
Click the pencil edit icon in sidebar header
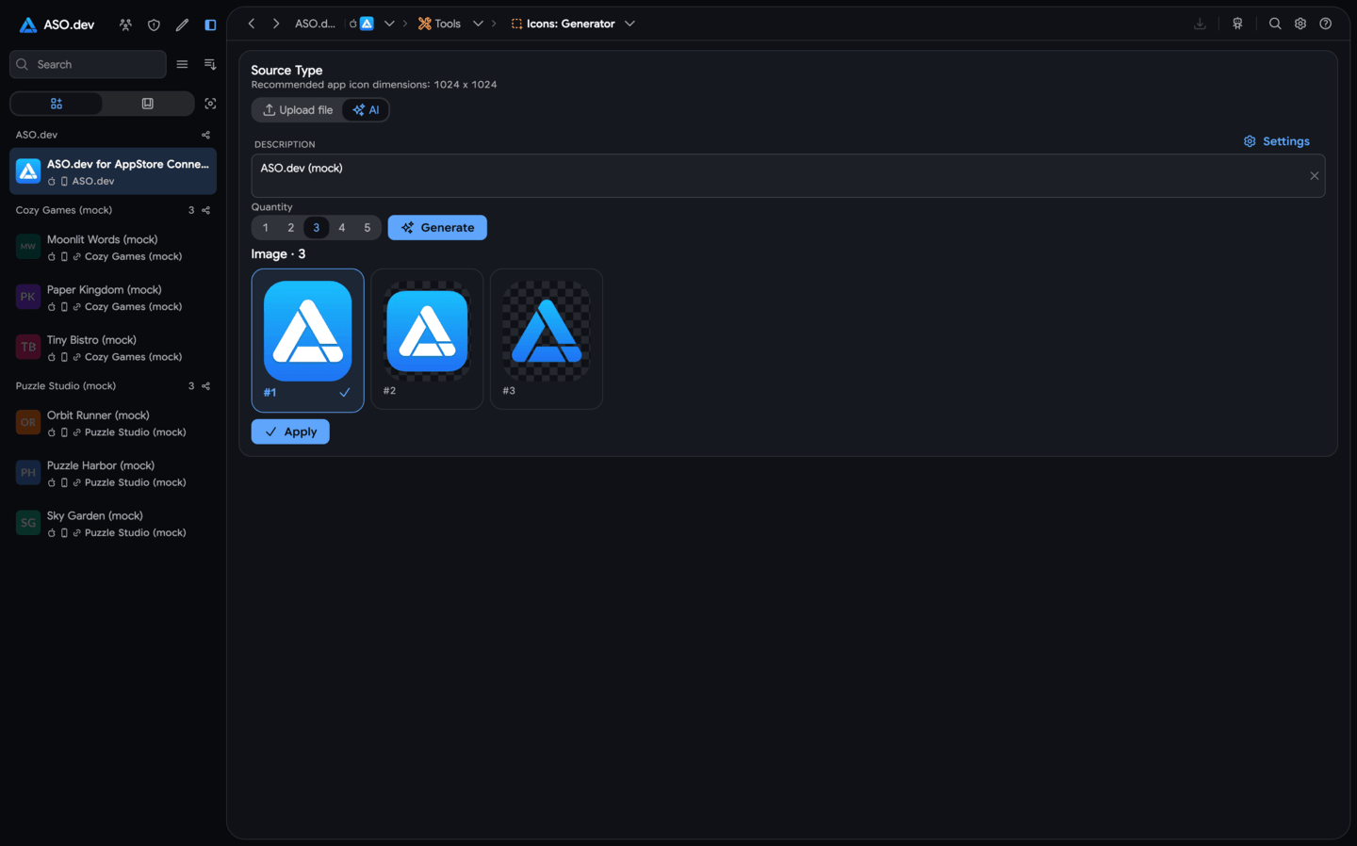182,24
